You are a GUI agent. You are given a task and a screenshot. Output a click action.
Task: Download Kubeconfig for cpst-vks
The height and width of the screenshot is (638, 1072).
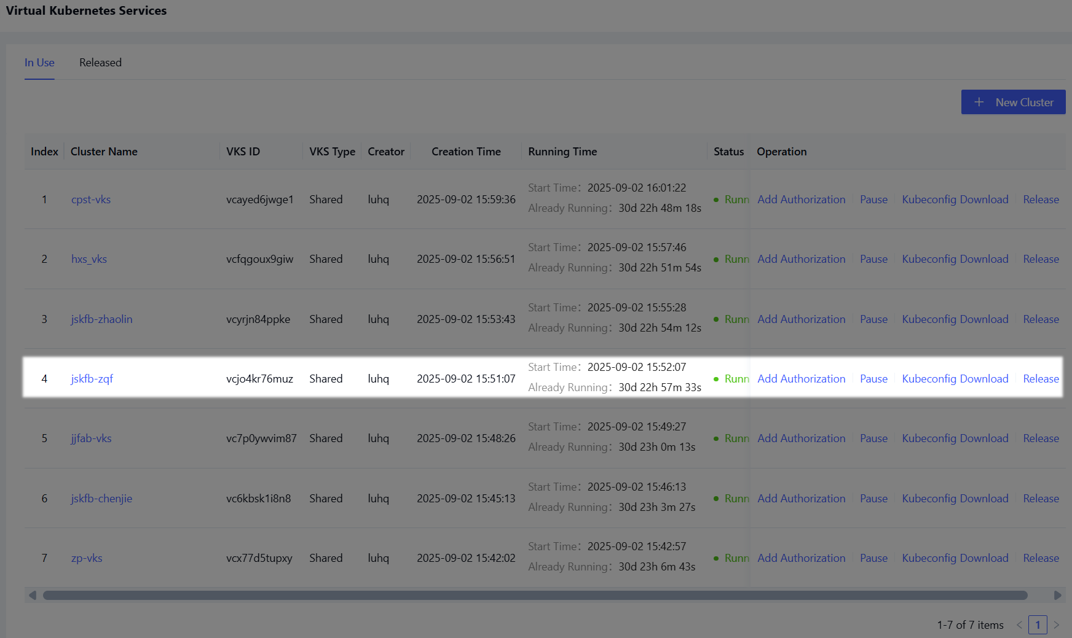955,200
